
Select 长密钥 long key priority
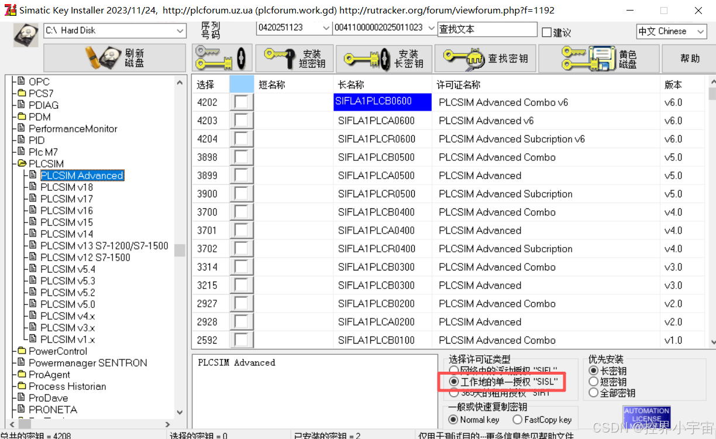pyautogui.click(x=594, y=371)
